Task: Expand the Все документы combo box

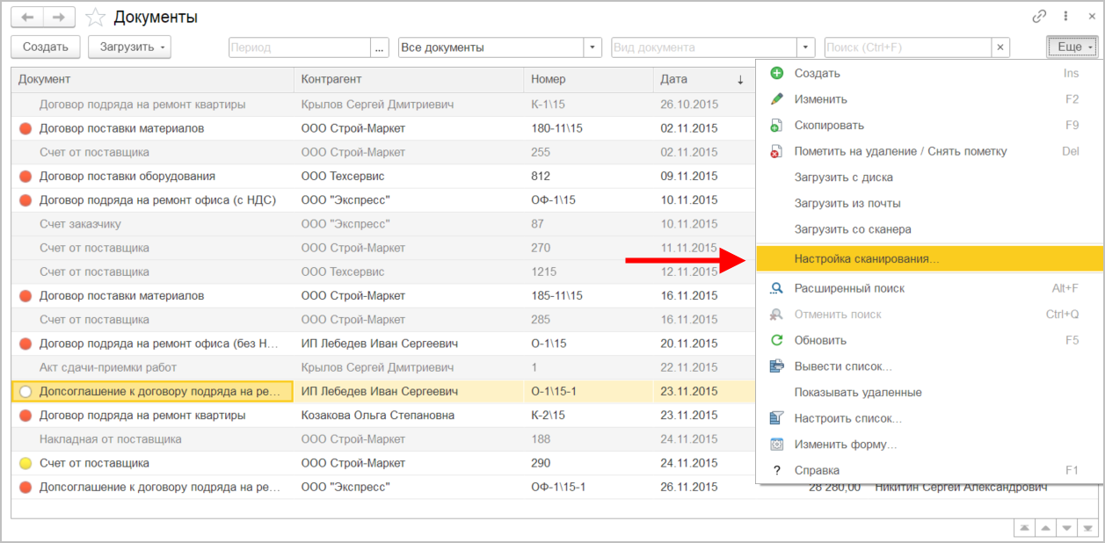Action: (x=593, y=47)
